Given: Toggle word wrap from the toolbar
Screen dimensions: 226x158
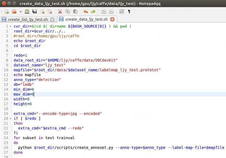Looking at the screenshot, I should coord(122,11).
